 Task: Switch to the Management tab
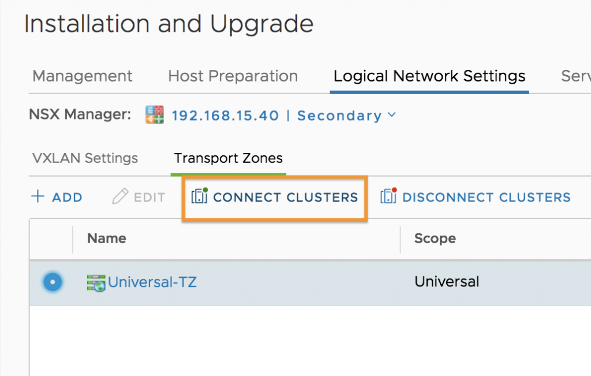(x=83, y=76)
